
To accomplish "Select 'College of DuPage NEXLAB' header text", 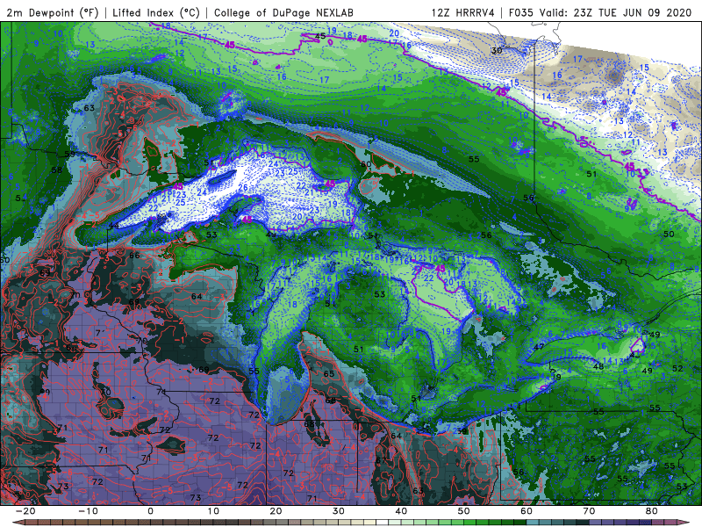I will pos(283,12).
